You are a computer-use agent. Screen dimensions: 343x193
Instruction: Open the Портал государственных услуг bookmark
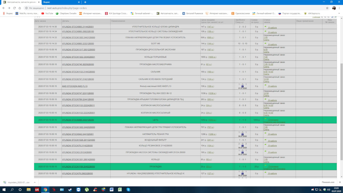pos(290,13)
